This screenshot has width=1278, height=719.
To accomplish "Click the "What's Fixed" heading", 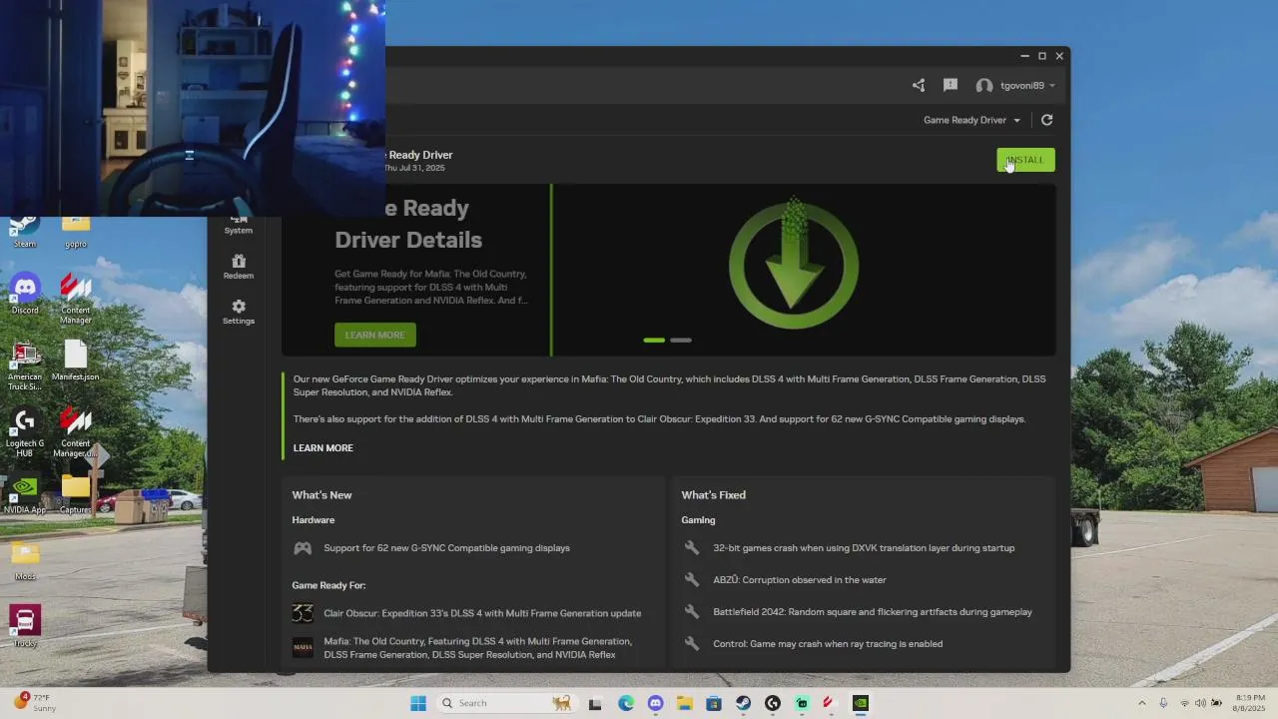I will [x=713, y=495].
